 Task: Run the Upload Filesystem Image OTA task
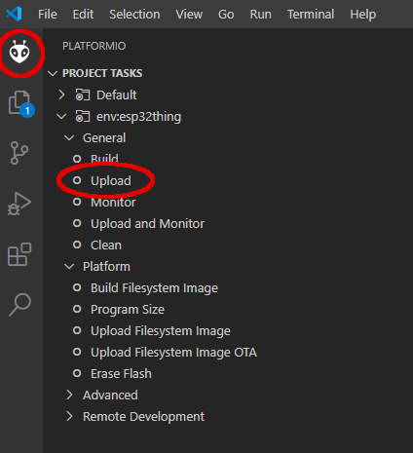pos(174,353)
